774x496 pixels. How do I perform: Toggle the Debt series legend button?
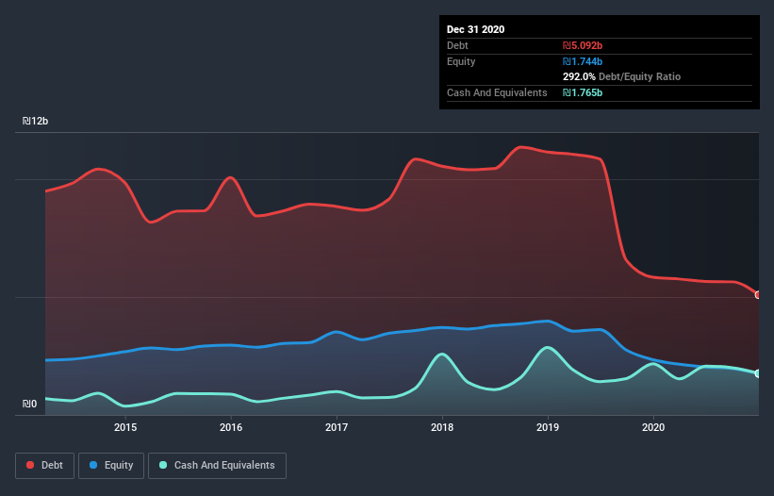pyautogui.click(x=44, y=466)
